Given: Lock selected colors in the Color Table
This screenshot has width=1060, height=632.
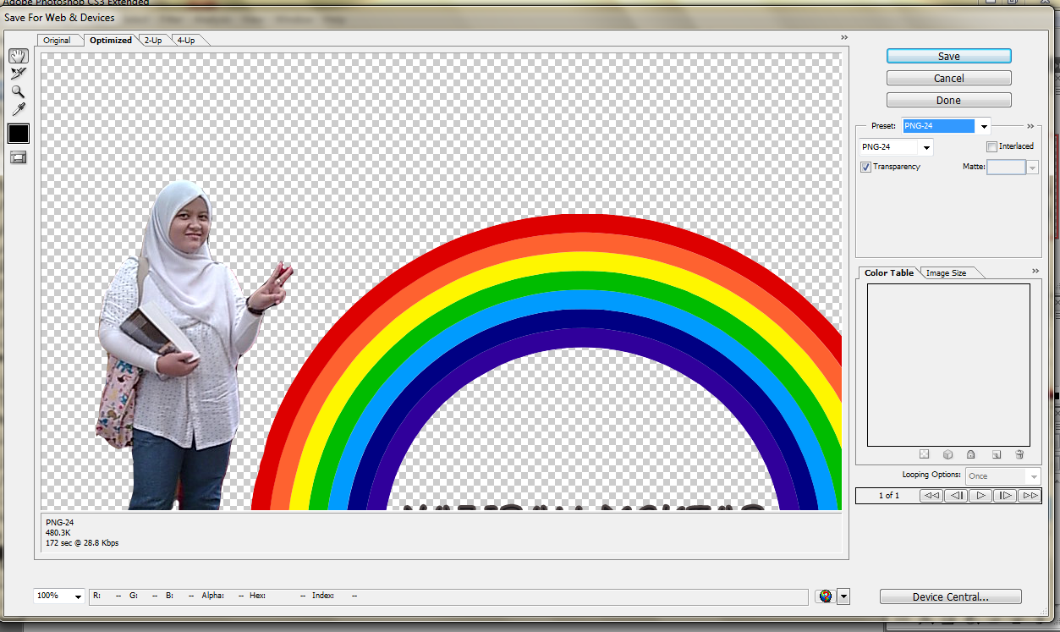Looking at the screenshot, I should click(970, 454).
